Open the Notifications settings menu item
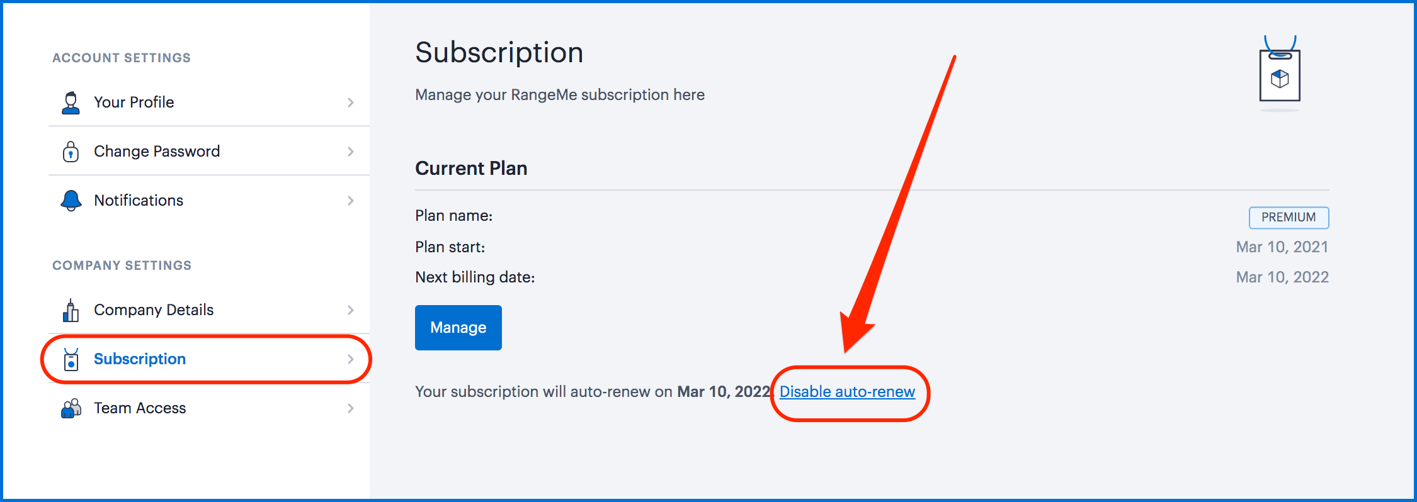Screen dimensions: 1417x502 (209, 201)
